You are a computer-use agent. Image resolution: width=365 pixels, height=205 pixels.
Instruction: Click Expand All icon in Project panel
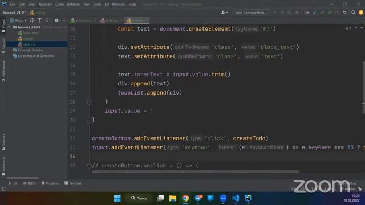(39, 20)
